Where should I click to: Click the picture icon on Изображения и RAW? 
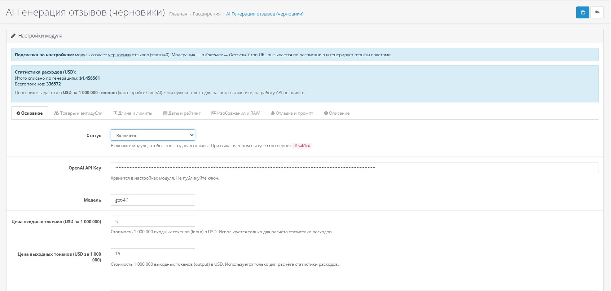tap(214, 113)
